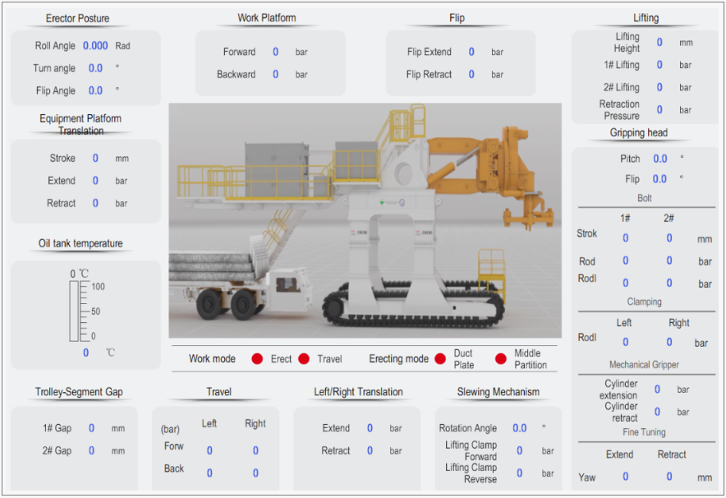Click the Gripping head Pitch value

coord(659,159)
